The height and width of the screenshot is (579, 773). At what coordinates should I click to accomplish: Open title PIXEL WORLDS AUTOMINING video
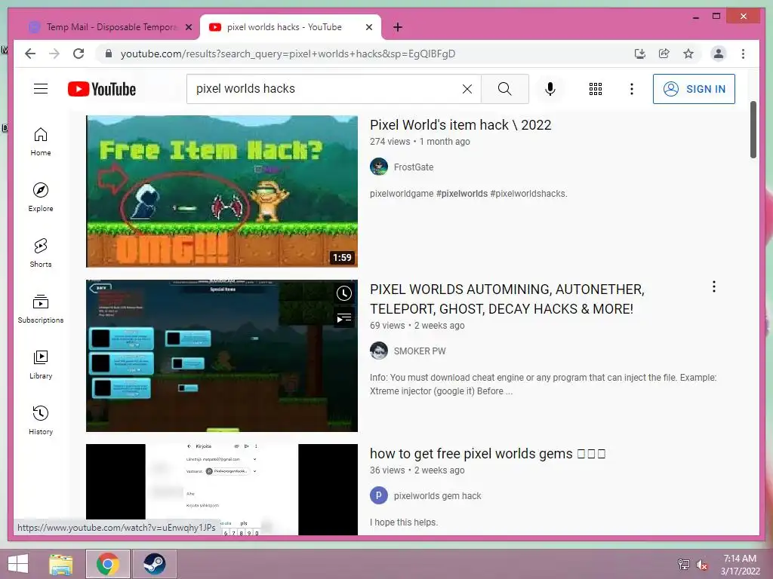pos(507,299)
